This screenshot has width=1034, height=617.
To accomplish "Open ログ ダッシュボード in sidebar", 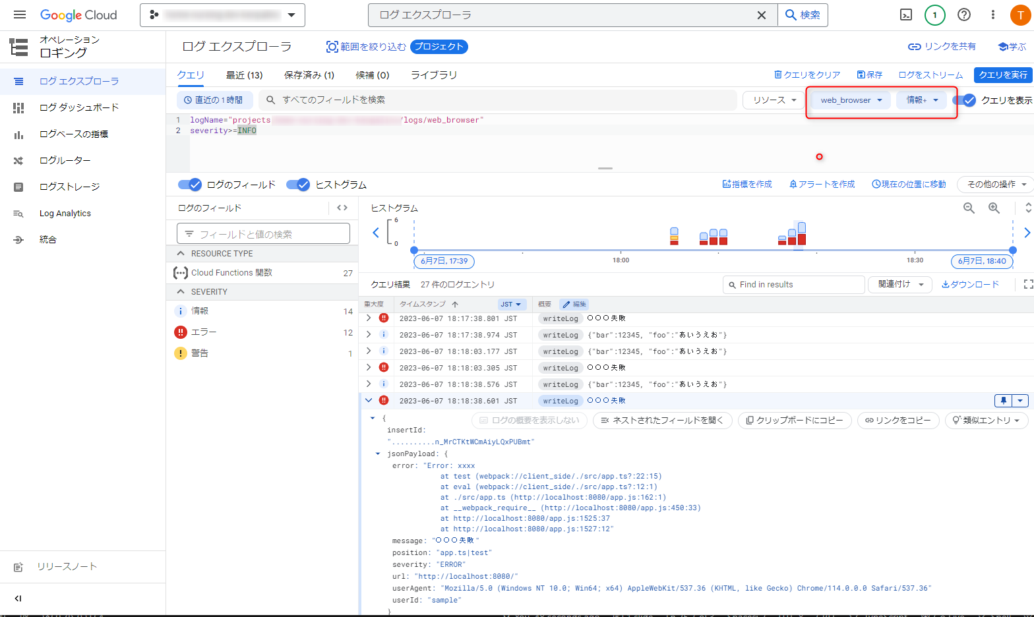I will pyautogui.click(x=82, y=107).
